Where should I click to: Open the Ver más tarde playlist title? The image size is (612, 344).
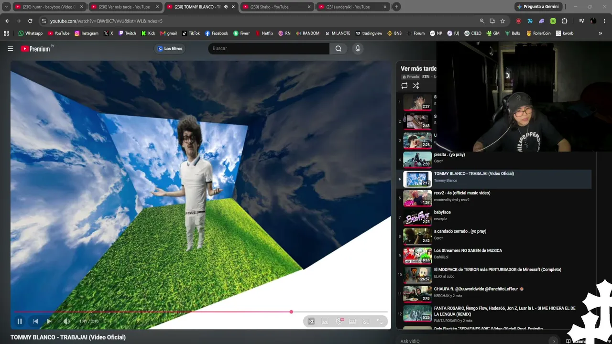[x=418, y=68]
